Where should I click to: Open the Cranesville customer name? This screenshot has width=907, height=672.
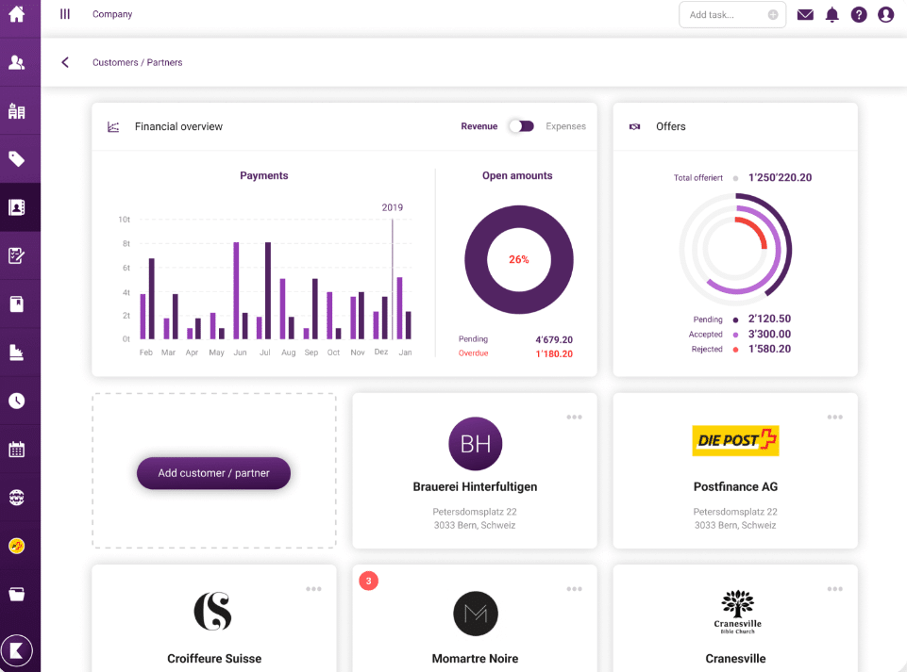pos(735,659)
